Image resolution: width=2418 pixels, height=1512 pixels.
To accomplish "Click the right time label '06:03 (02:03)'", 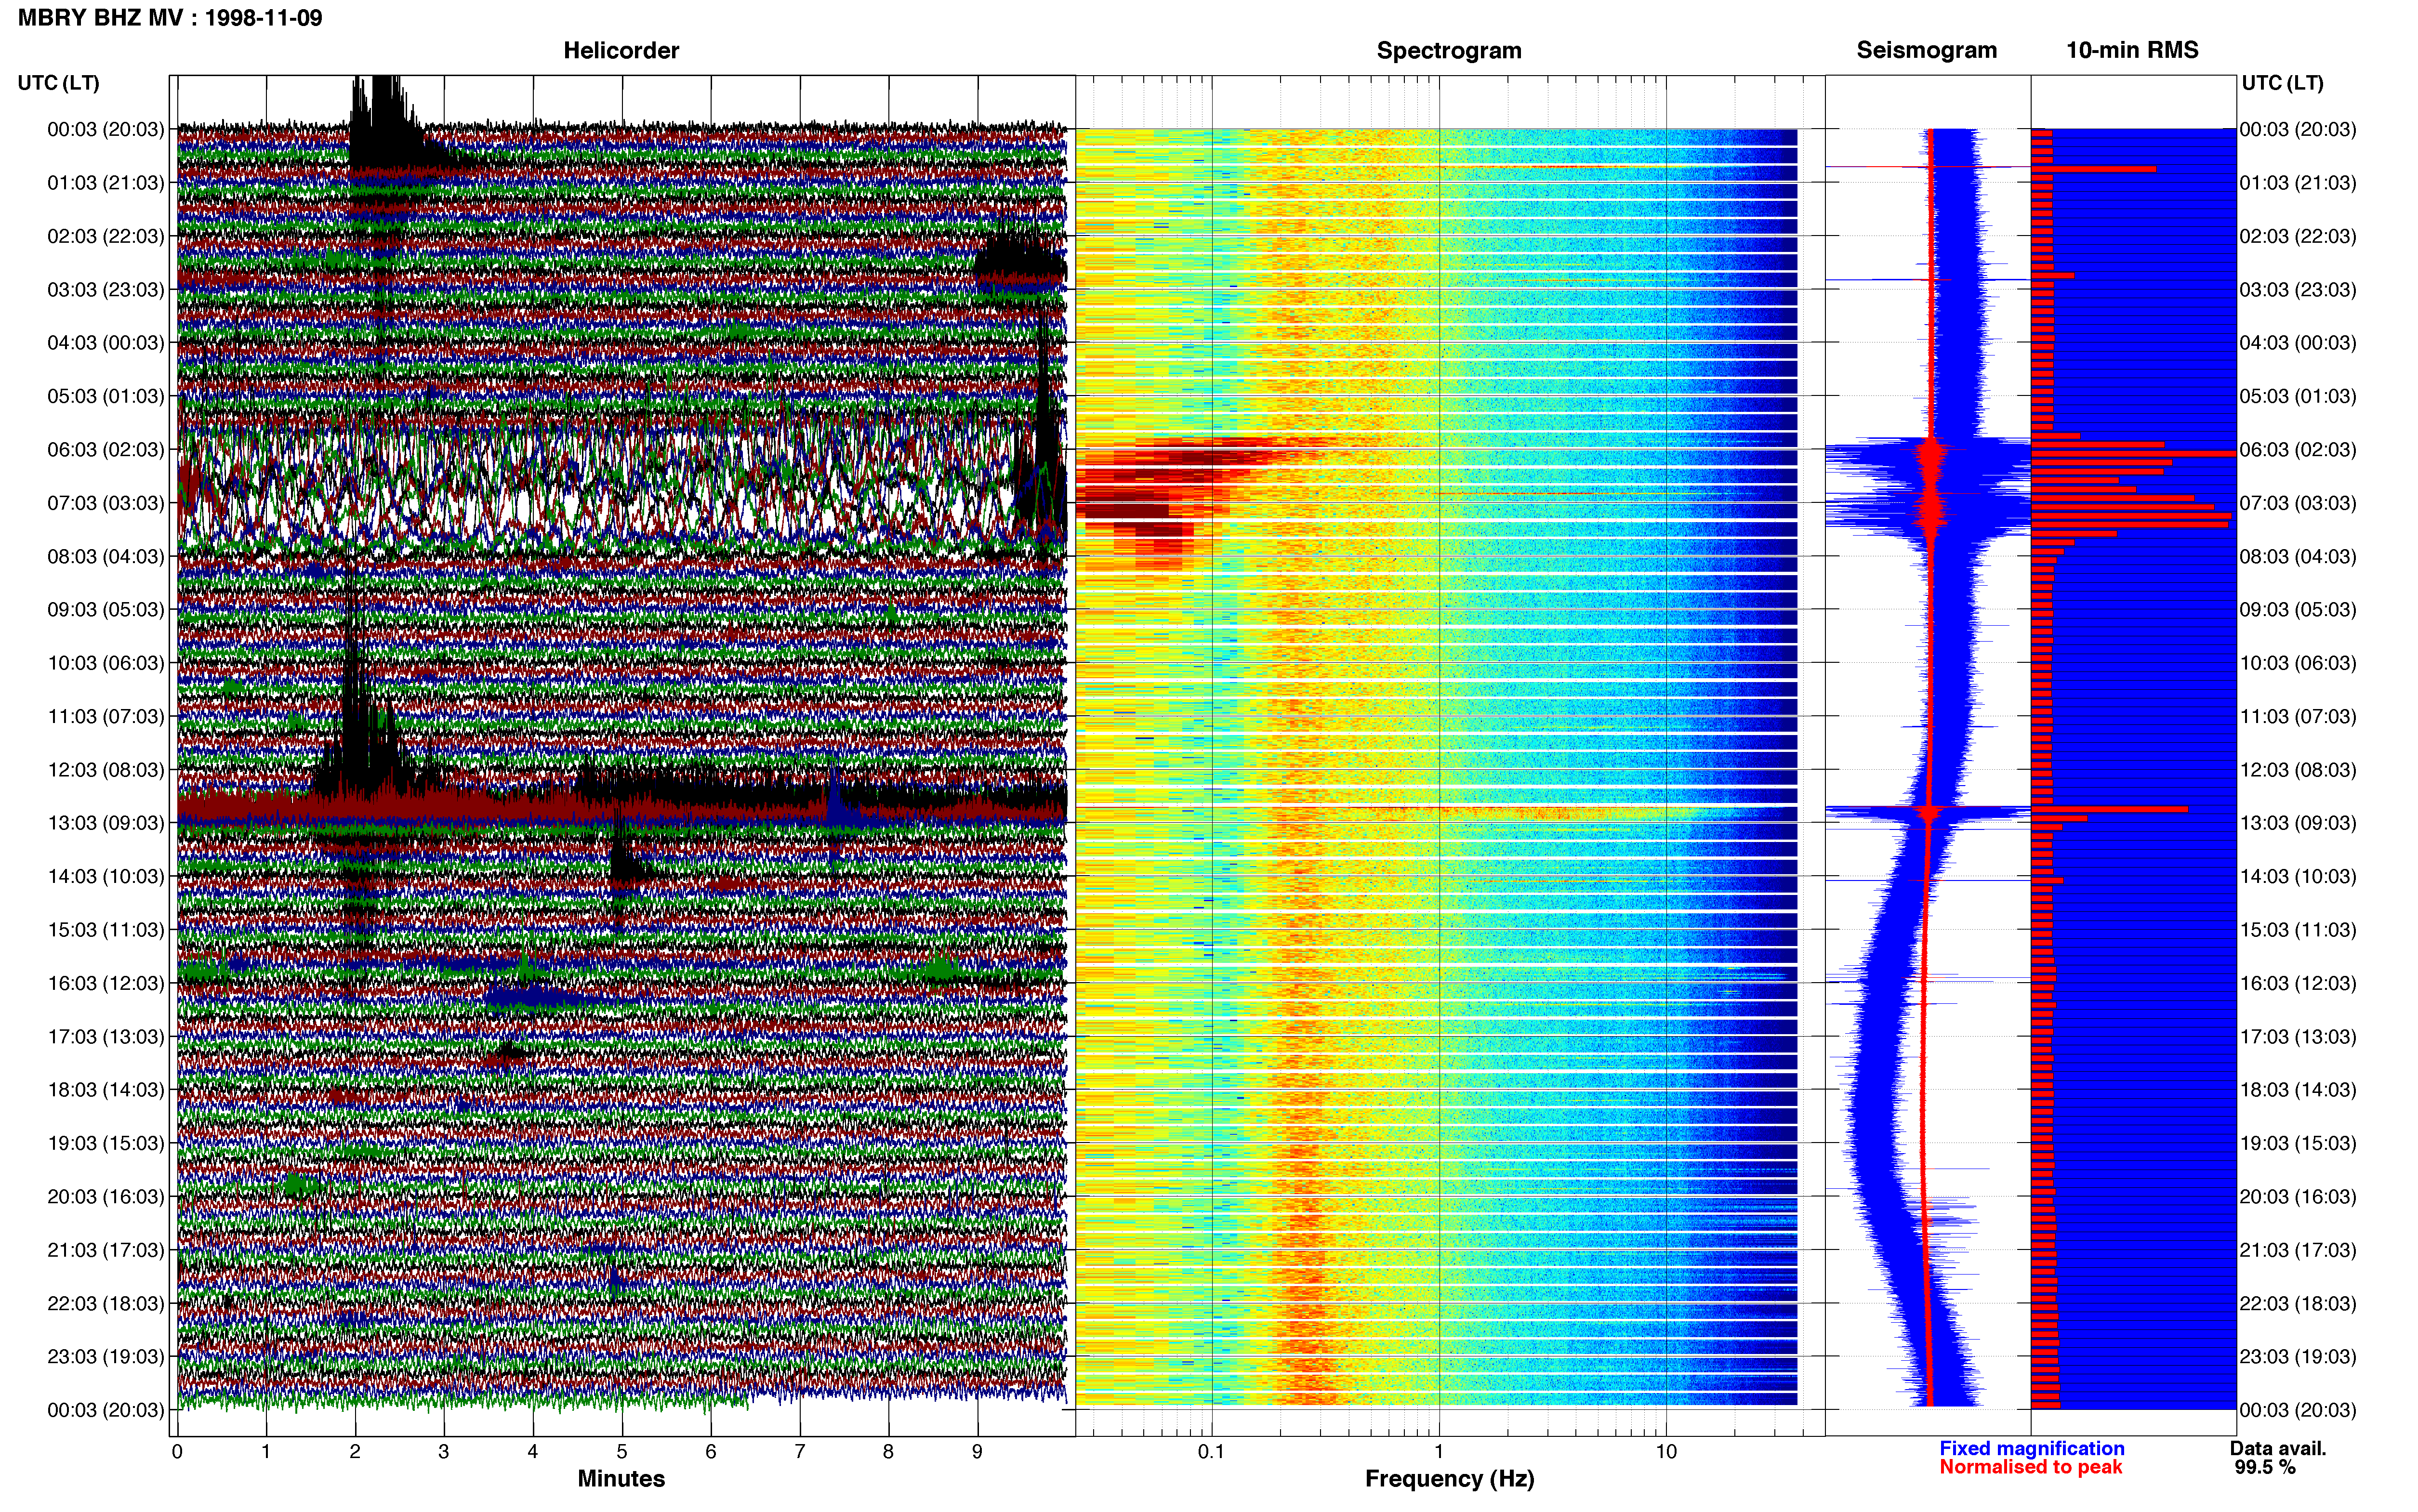I will tap(2298, 450).
